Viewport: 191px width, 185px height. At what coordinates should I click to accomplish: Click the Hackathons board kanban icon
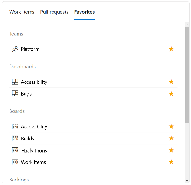point(15,150)
